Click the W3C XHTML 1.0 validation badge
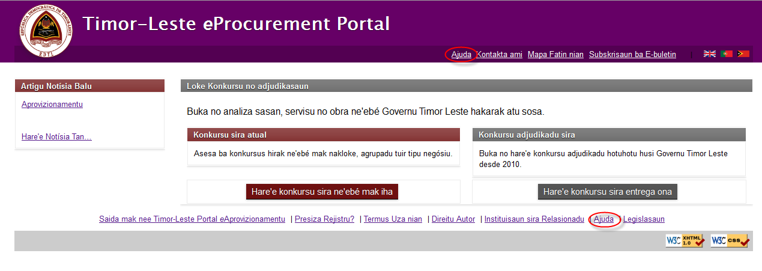The image size is (762, 271). pyautogui.click(x=685, y=240)
